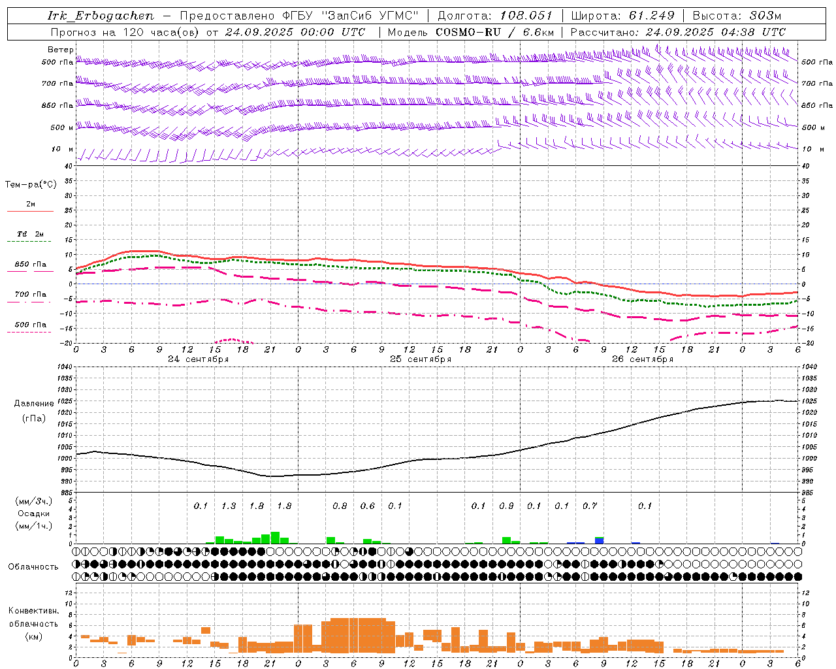The image size is (836, 669).
Task: Click the Ветер panel label
Action: tap(60, 50)
